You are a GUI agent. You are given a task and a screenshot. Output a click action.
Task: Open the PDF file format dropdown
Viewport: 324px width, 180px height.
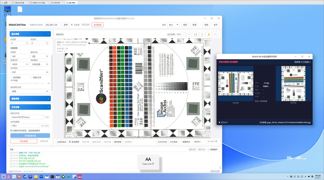point(30,72)
